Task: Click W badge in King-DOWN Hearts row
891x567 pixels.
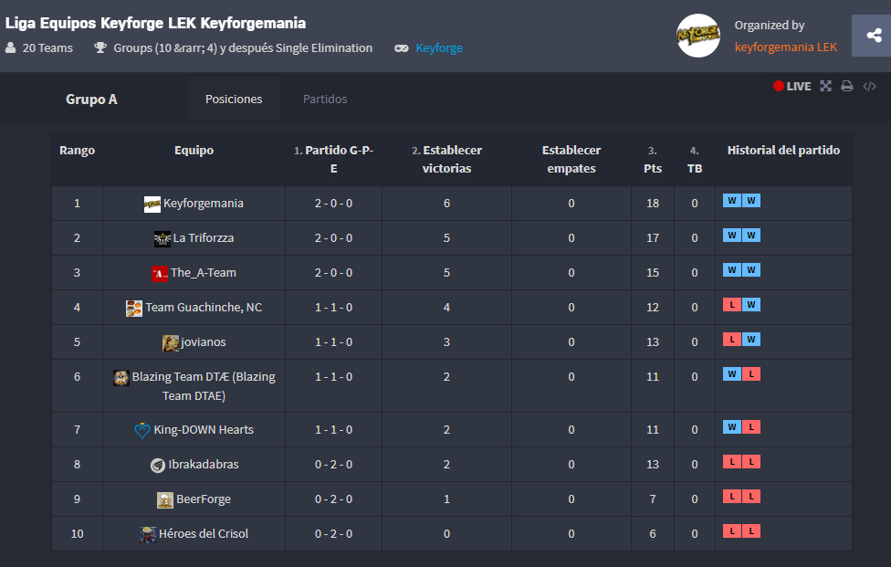Action: 732,426
